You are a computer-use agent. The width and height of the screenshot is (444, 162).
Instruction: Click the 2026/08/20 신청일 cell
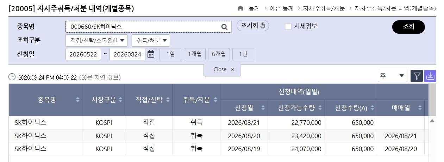click(244, 136)
